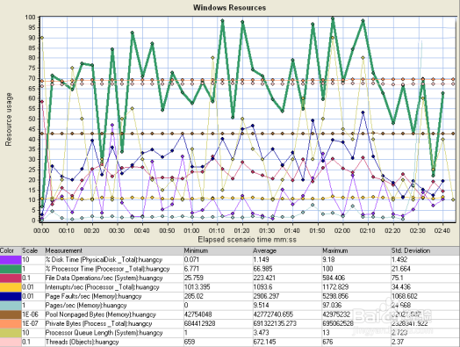
Task: Click the % Disk Time maximum 9.18
Action: click(x=328, y=260)
